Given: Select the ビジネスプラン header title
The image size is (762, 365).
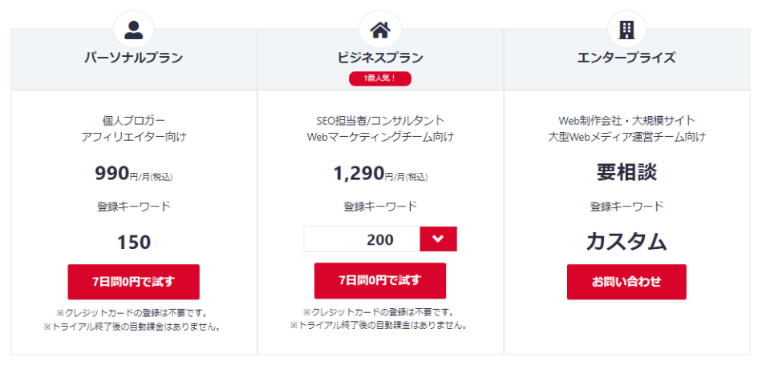Looking at the screenshot, I should point(380,58).
